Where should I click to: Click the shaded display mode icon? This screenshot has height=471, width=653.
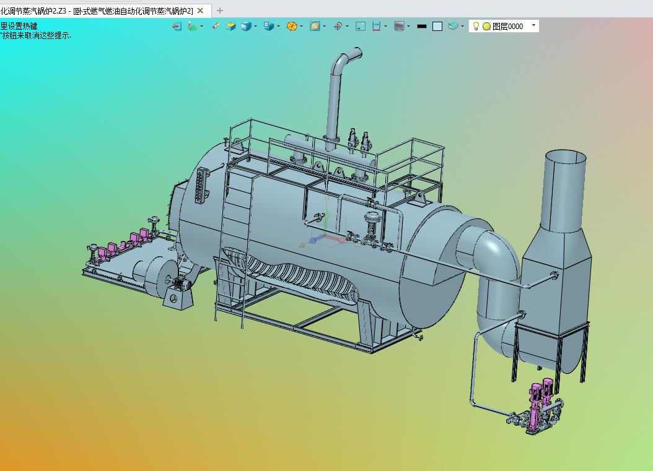pos(268,26)
